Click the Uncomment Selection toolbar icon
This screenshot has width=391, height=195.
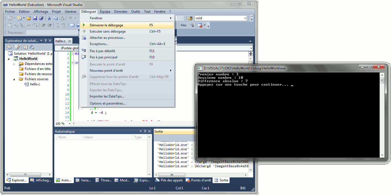click(x=64, y=25)
